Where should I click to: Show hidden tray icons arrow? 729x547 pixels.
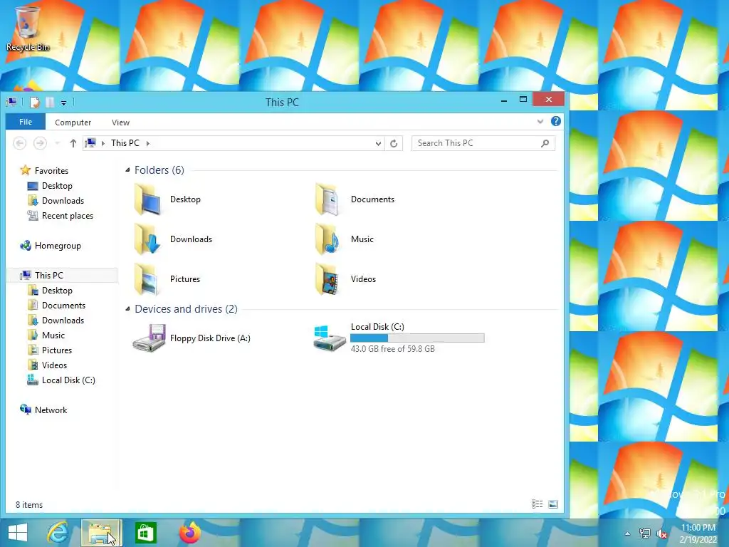coord(627,533)
